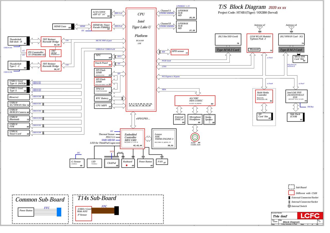Click the black FPC connector block
This screenshot has width=330, height=233.
(x=117, y=210)
